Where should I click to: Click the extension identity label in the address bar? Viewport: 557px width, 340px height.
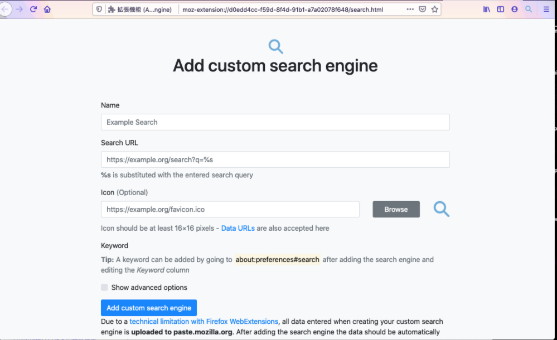point(140,9)
